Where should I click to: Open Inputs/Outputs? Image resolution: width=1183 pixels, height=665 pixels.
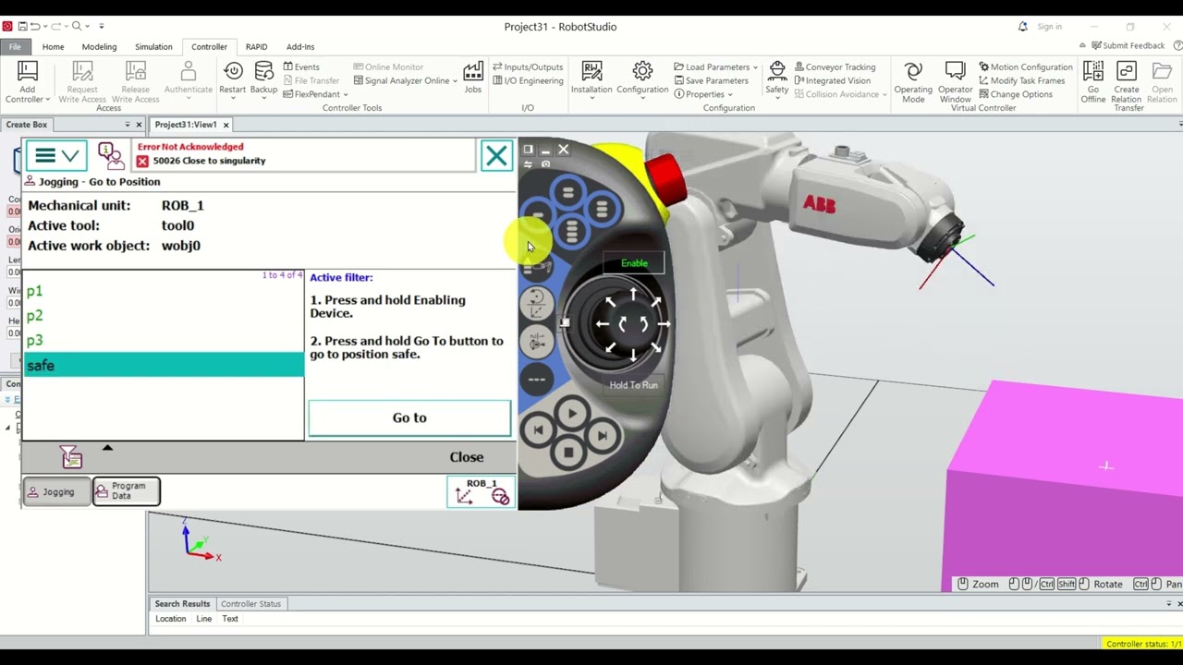(x=528, y=66)
